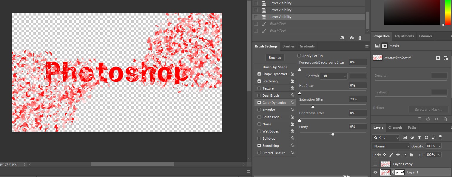
Task: Select Masks icon button beside Masks label
Action: click(385, 46)
